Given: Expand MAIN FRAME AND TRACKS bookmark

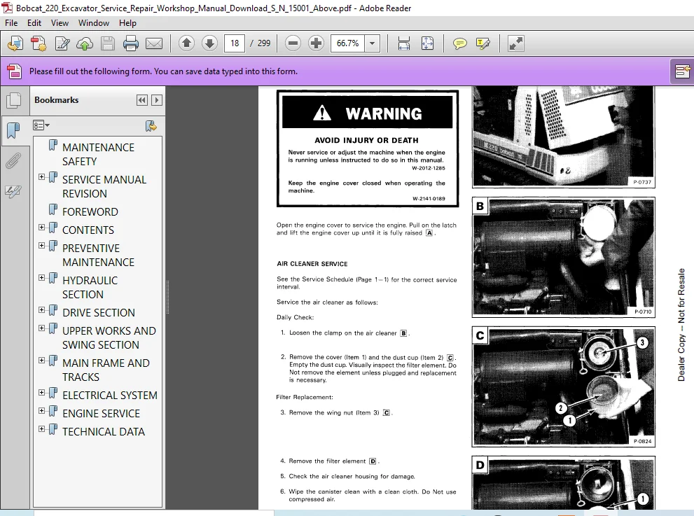Looking at the screenshot, I should coord(41,361).
